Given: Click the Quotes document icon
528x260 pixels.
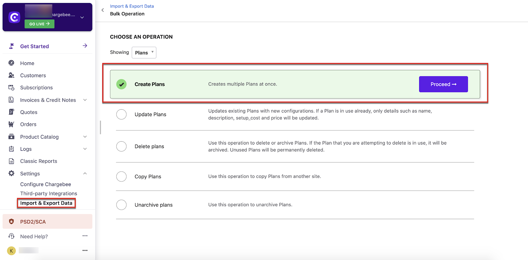Looking at the screenshot, I should tap(11, 112).
